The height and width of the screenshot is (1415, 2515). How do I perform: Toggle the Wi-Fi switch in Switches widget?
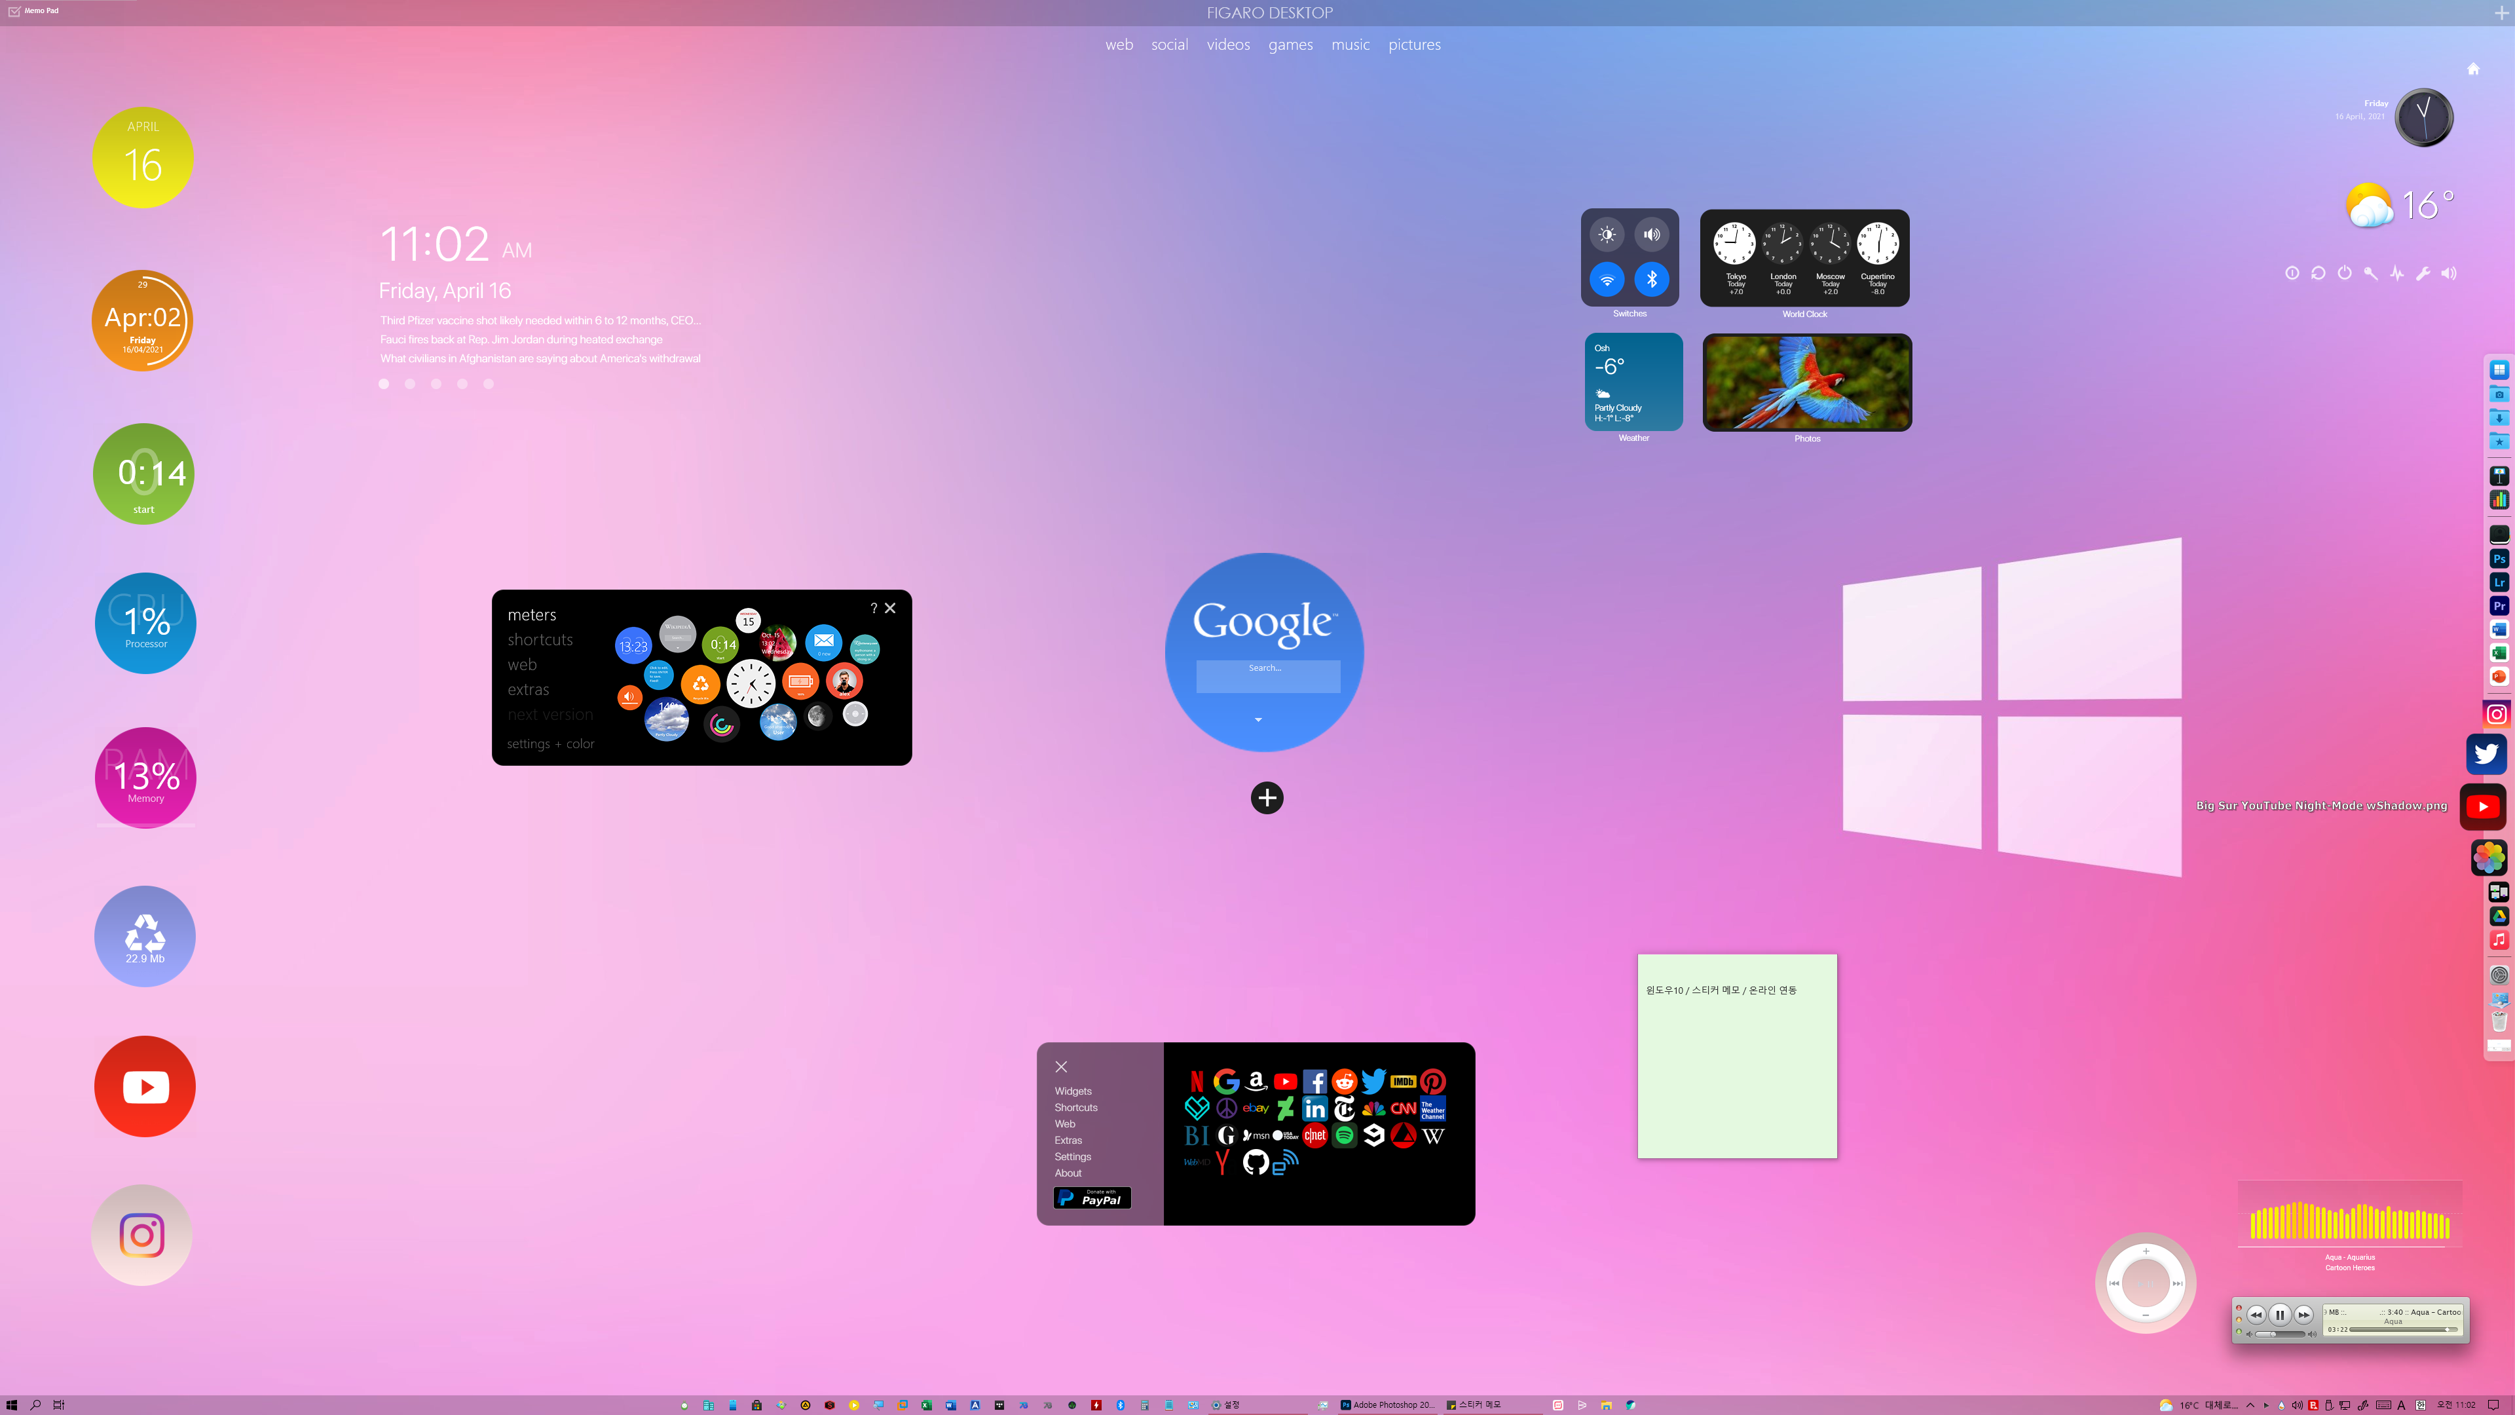(1607, 279)
